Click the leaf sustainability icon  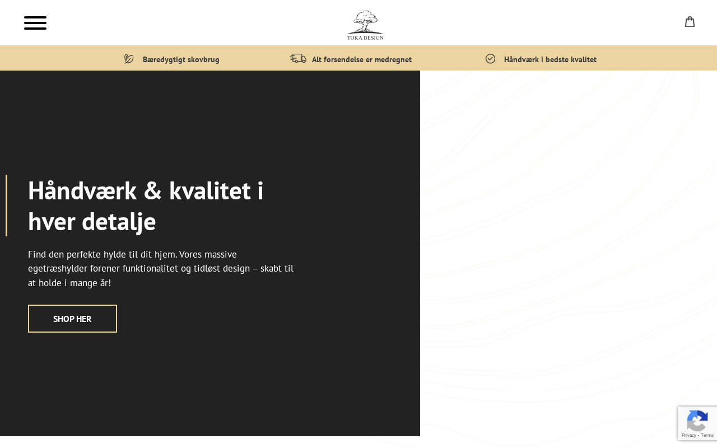pos(129,59)
